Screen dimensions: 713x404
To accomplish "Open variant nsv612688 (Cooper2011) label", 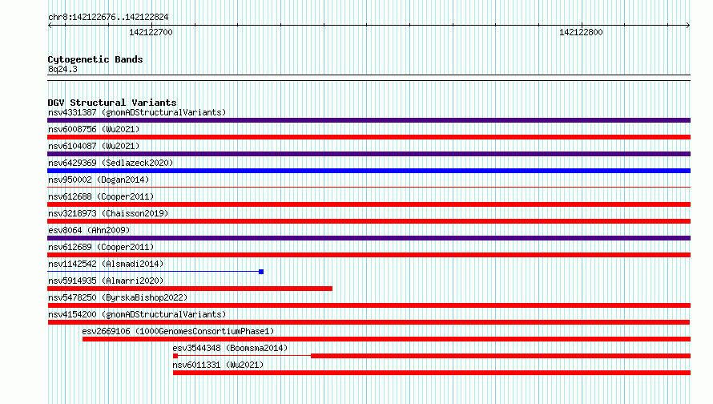I will (101, 196).
